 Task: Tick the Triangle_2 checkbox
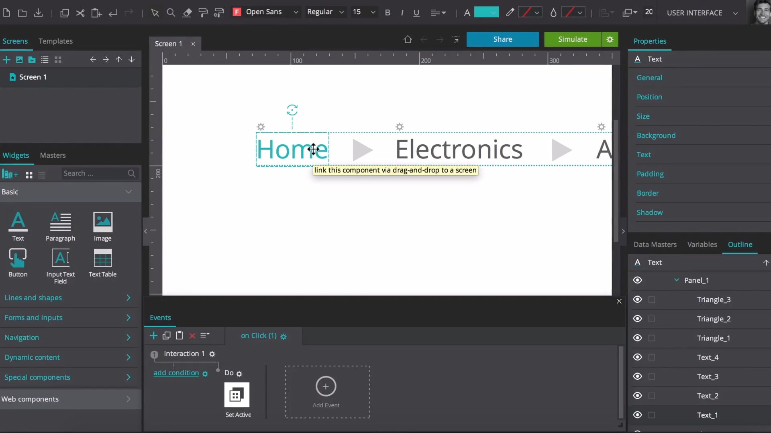(652, 319)
